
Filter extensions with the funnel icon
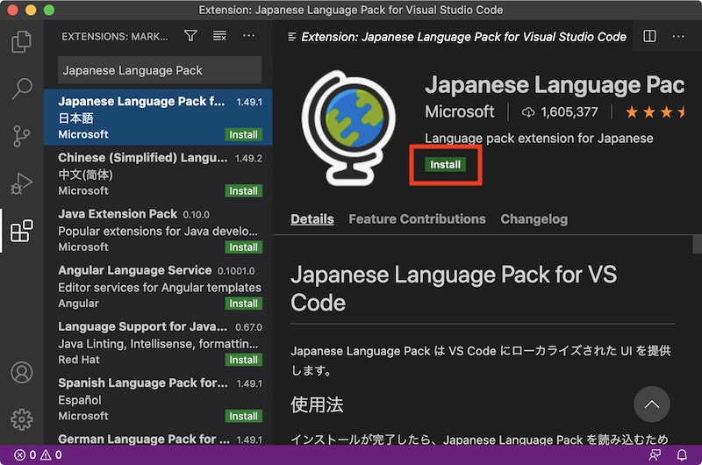coord(190,36)
